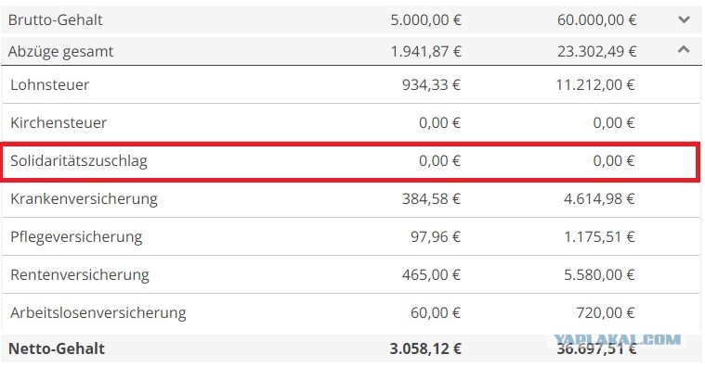705x367 pixels.
Task: Click yearly gross value 60.000,00 €
Action: tap(596, 19)
